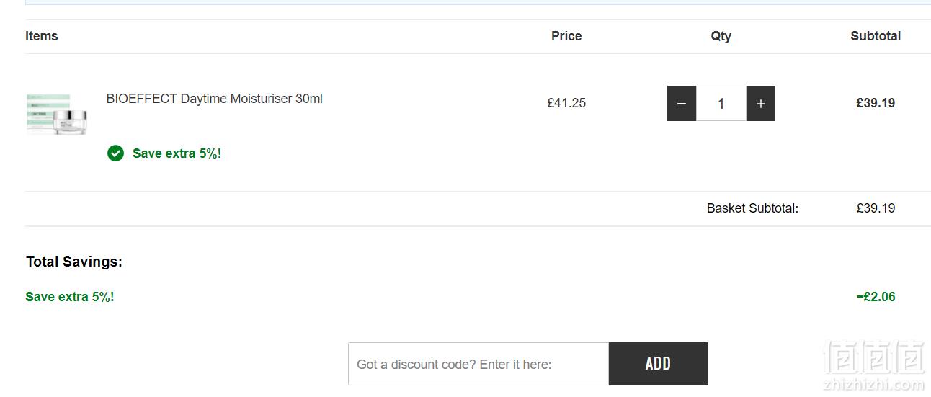Click ADD to apply discount code
Viewport: 931px width, 397px height.
tap(658, 364)
